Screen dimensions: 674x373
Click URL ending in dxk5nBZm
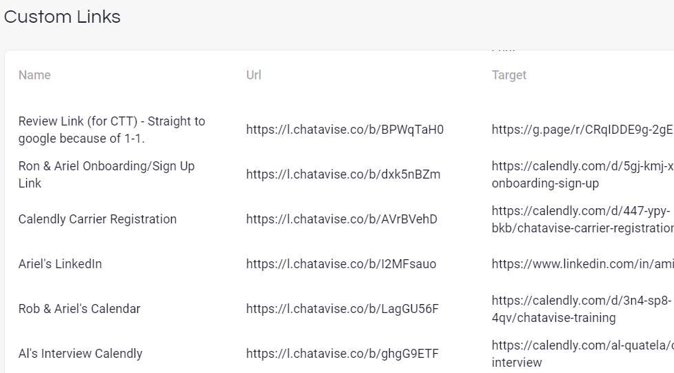344,174
